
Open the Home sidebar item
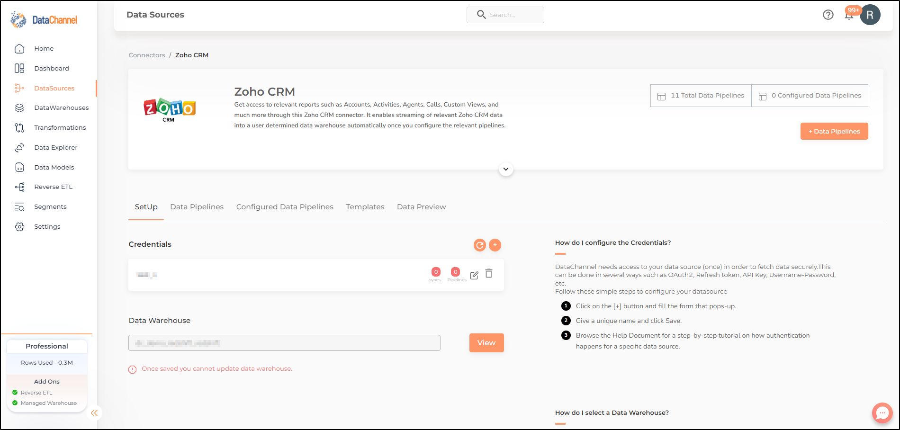coord(44,49)
